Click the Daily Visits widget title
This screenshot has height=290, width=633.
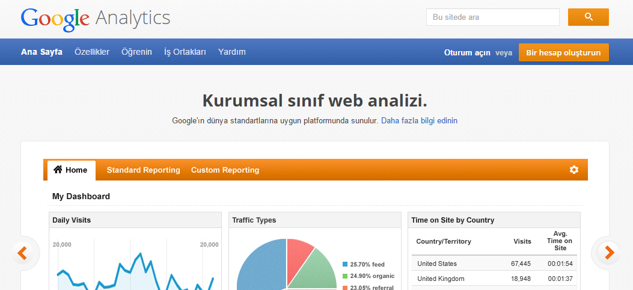click(x=72, y=220)
